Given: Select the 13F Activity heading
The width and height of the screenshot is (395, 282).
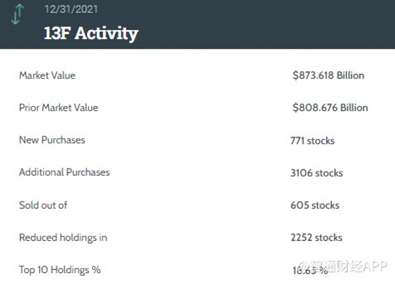Looking at the screenshot, I should [x=91, y=33].
